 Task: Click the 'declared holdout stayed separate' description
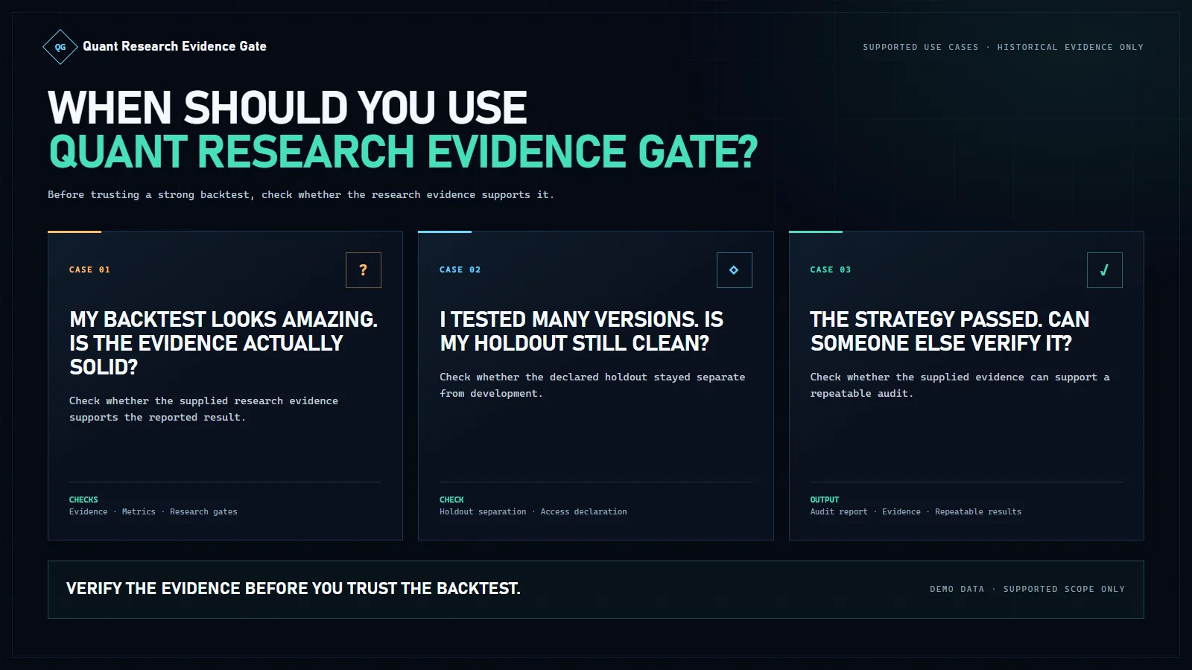click(x=592, y=385)
